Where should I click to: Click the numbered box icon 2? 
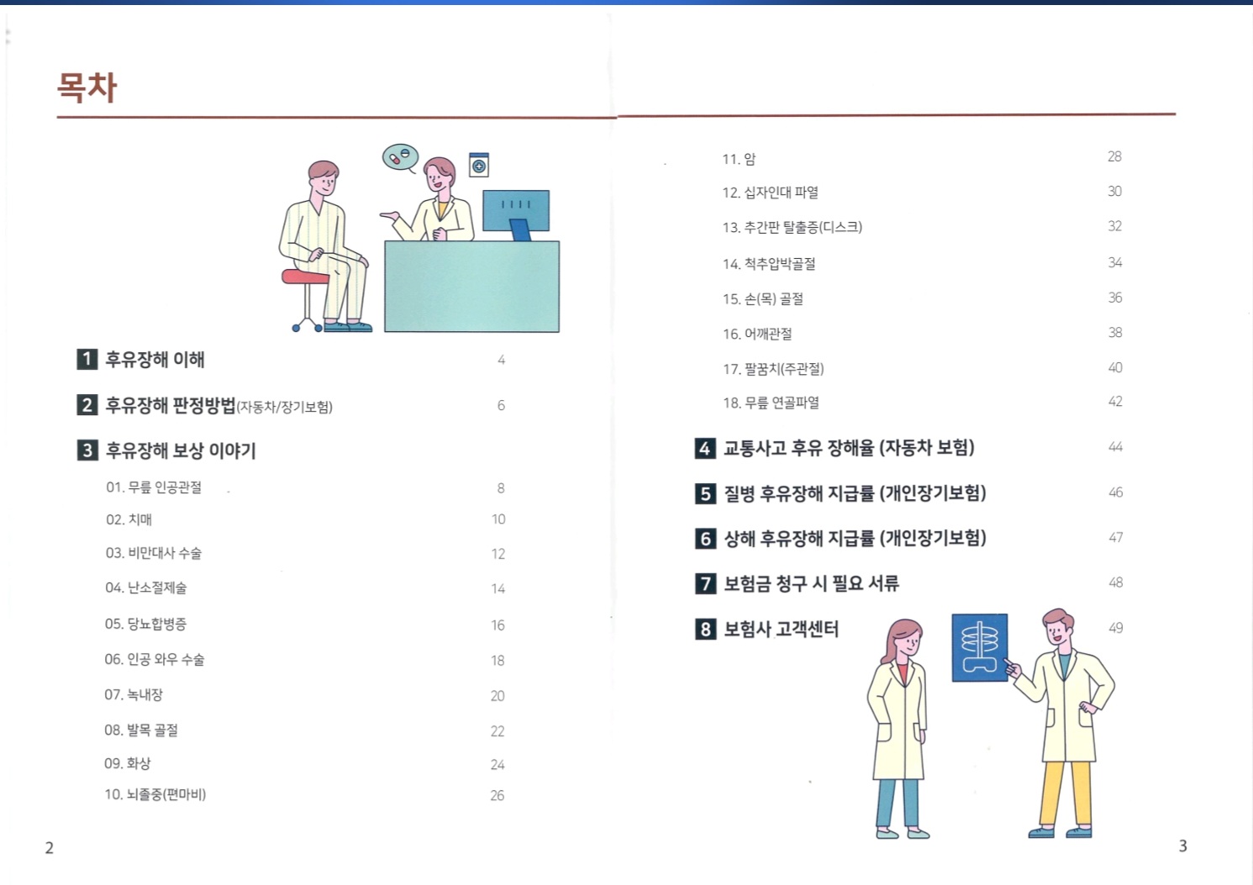point(87,405)
